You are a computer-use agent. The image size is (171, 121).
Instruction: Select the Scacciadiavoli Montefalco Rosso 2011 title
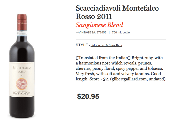[x=117, y=12]
